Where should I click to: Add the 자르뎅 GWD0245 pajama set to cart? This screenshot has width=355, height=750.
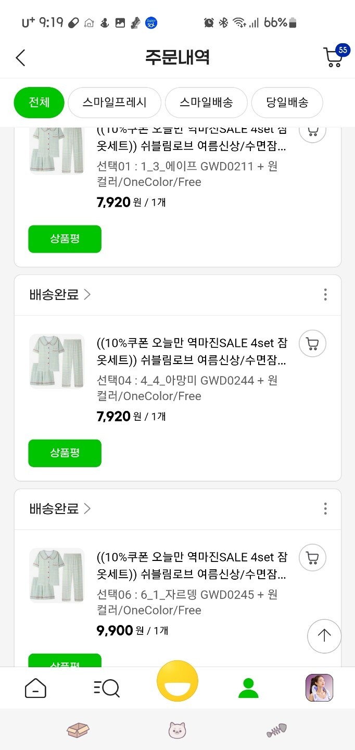point(312,558)
